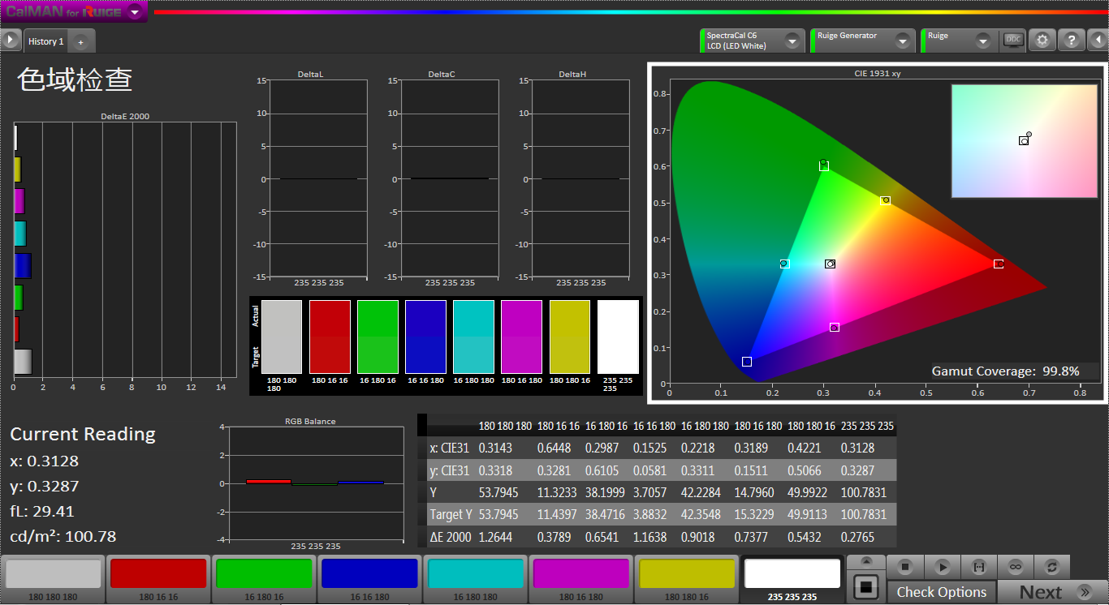Open help with the question mark icon

[1072, 40]
